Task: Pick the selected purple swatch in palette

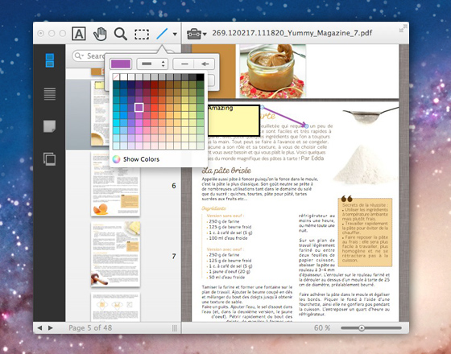Action: pos(139,108)
